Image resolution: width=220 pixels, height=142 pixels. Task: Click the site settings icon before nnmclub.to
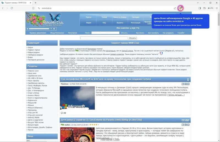[x=39, y=8]
